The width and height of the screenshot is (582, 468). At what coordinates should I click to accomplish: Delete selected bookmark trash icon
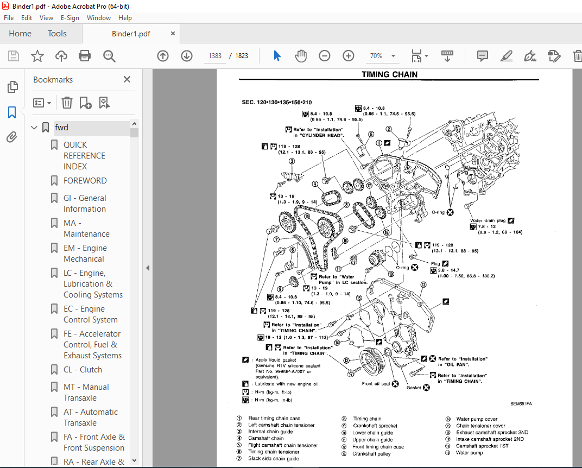67,103
